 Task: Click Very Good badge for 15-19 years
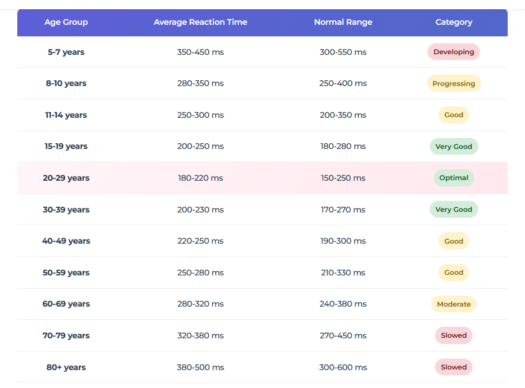[453, 147]
